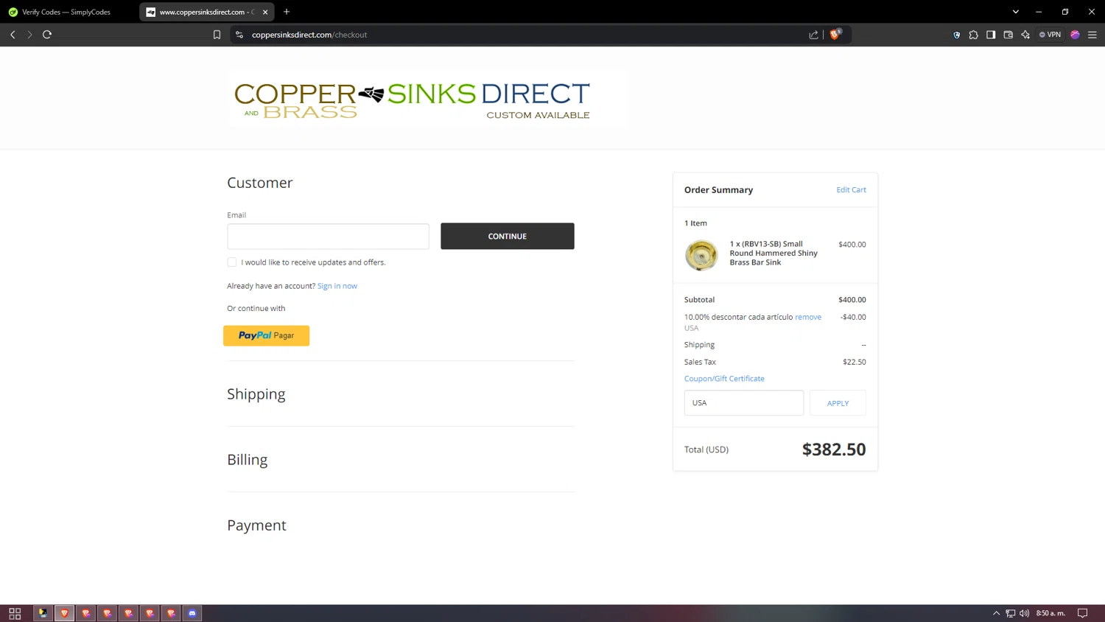1105x622 pixels.
Task: Click the network icon in system tray
Action: coord(1011,613)
